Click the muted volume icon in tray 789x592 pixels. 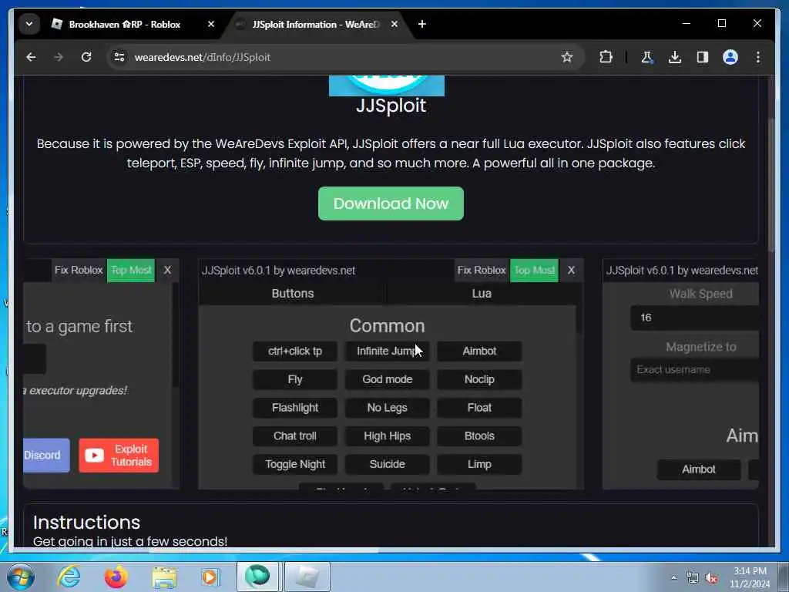point(711,578)
